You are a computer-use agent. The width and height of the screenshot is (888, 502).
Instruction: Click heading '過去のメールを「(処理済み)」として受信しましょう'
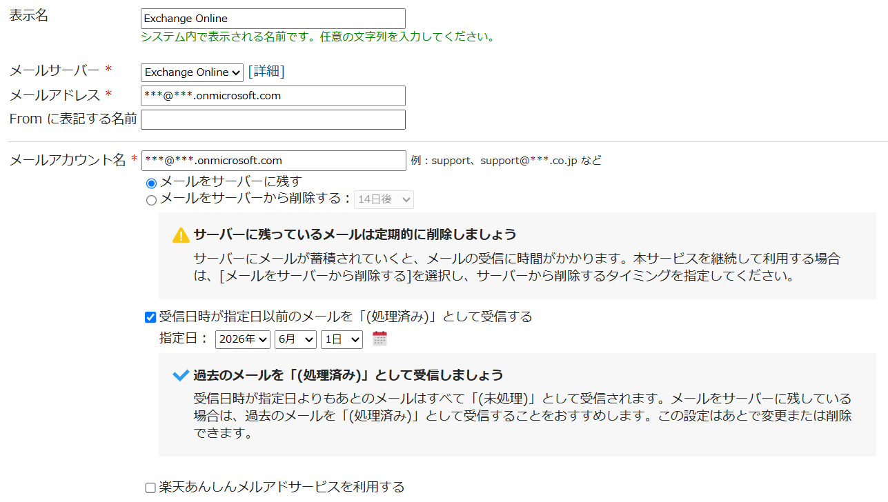click(x=348, y=375)
